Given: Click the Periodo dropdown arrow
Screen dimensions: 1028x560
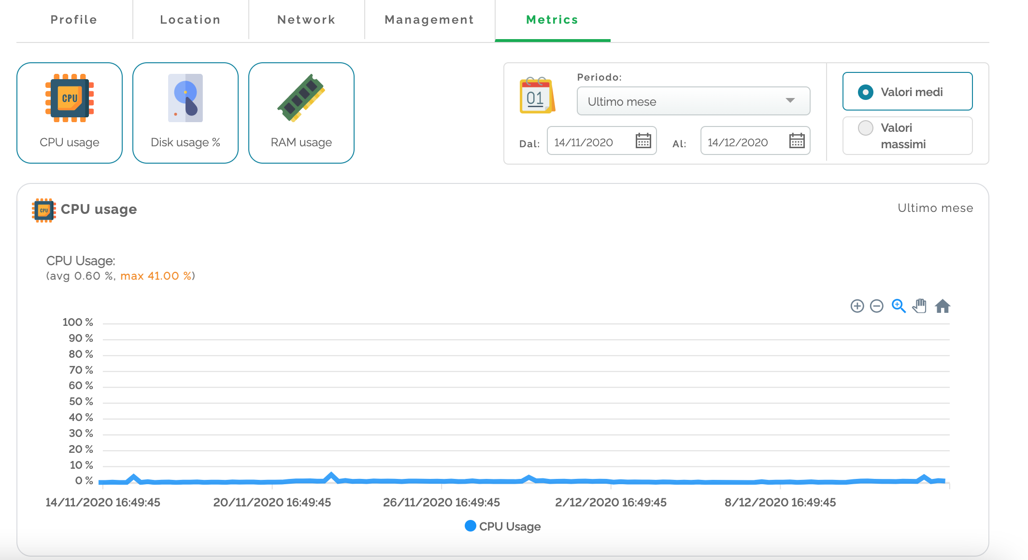Looking at the screenshot, I should (x=790, y=100).
